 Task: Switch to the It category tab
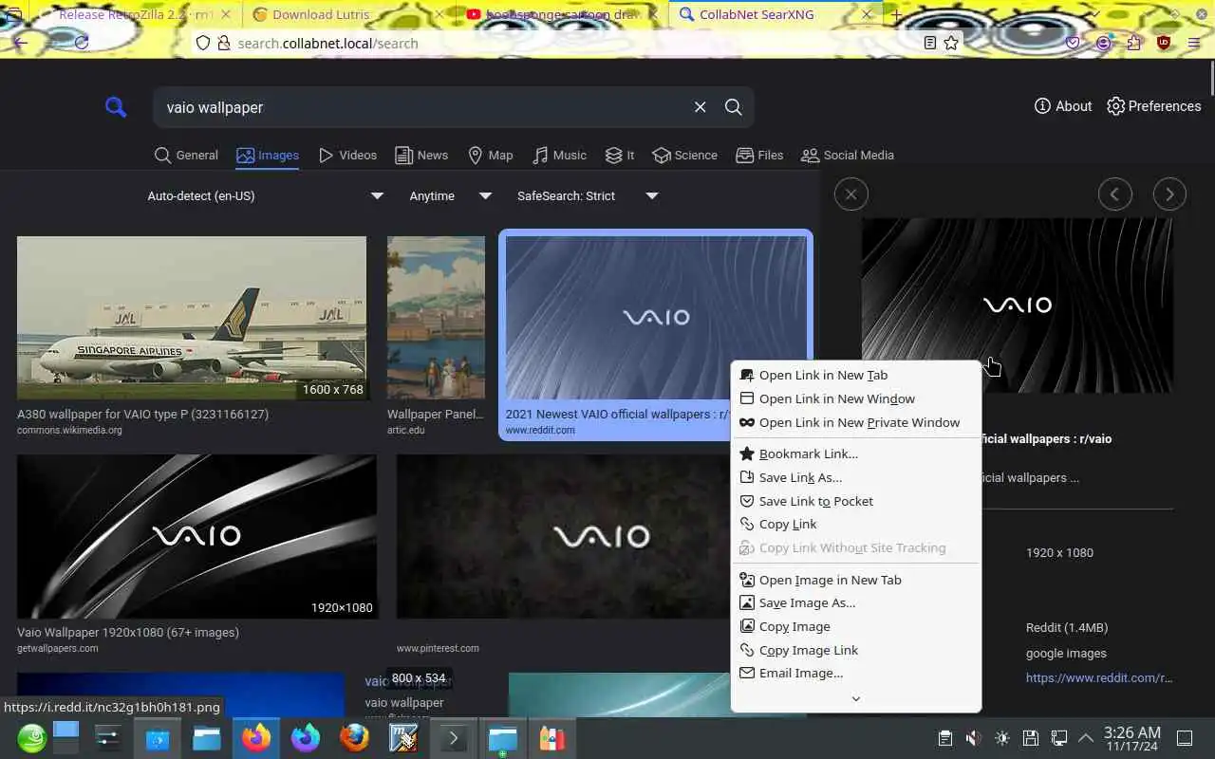pos(620,155)
